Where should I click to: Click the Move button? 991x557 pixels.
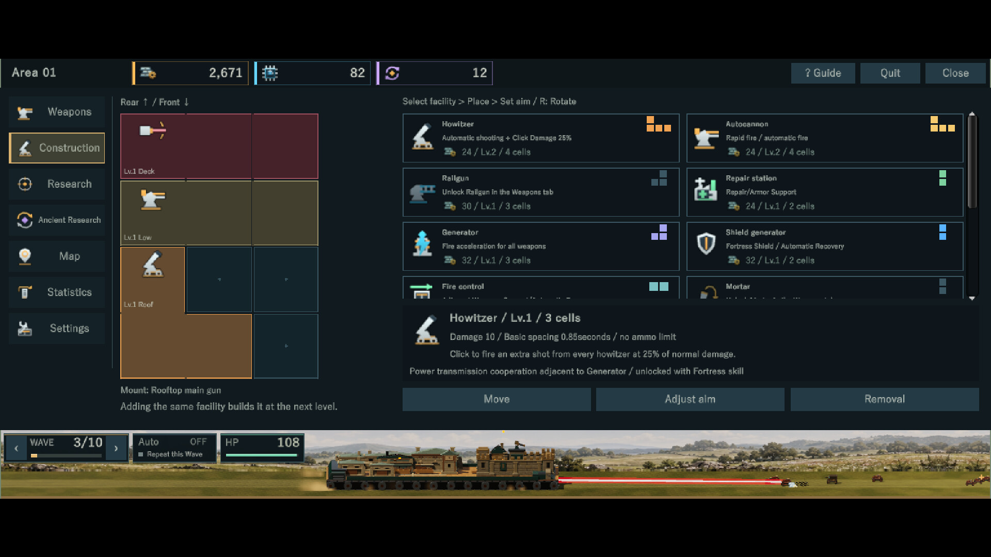497,399
